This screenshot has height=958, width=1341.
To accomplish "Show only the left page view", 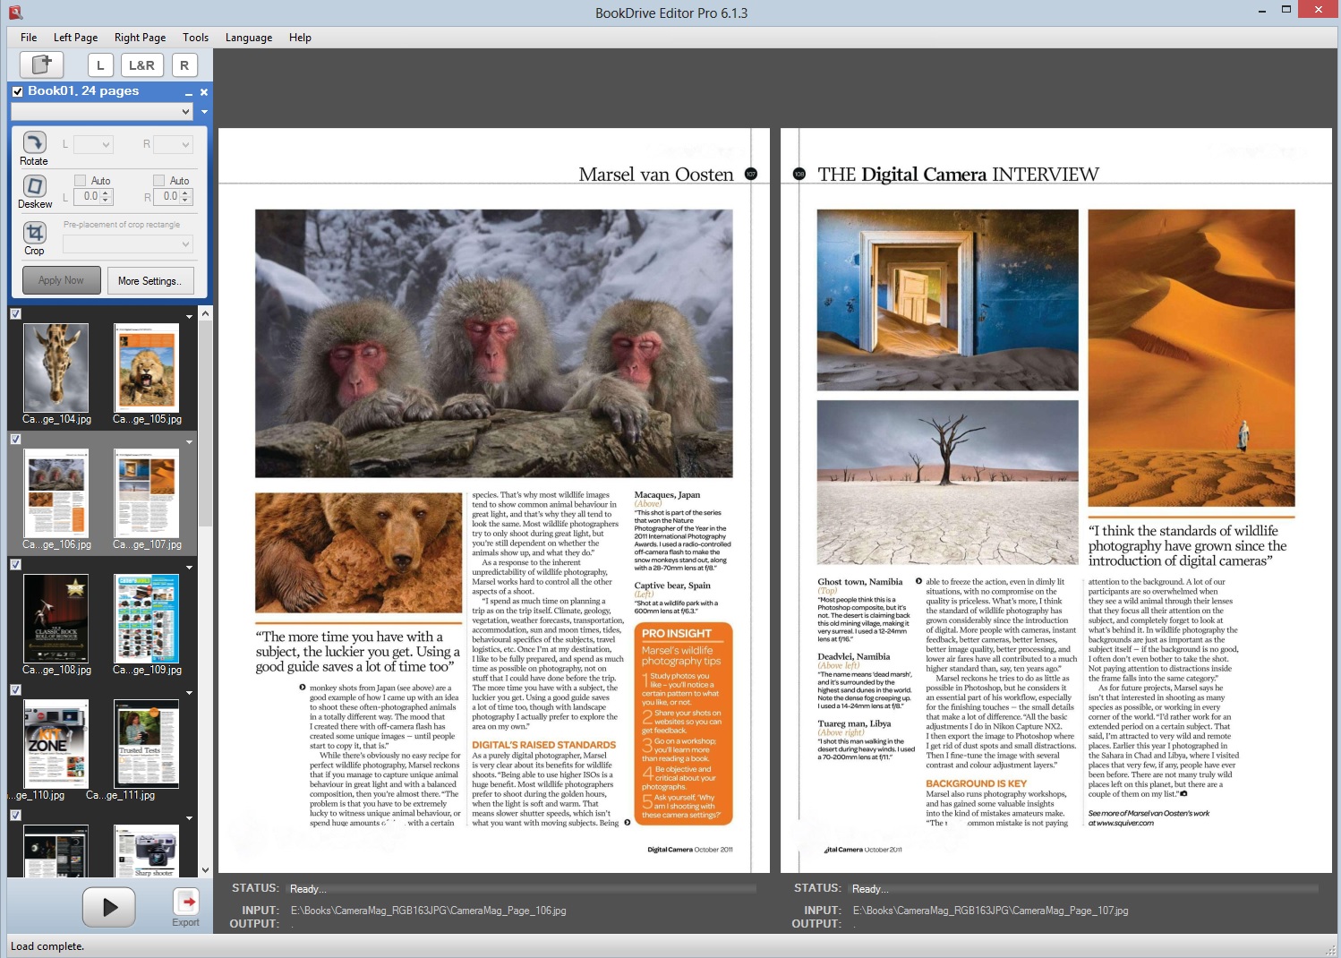I will point(100,65).
